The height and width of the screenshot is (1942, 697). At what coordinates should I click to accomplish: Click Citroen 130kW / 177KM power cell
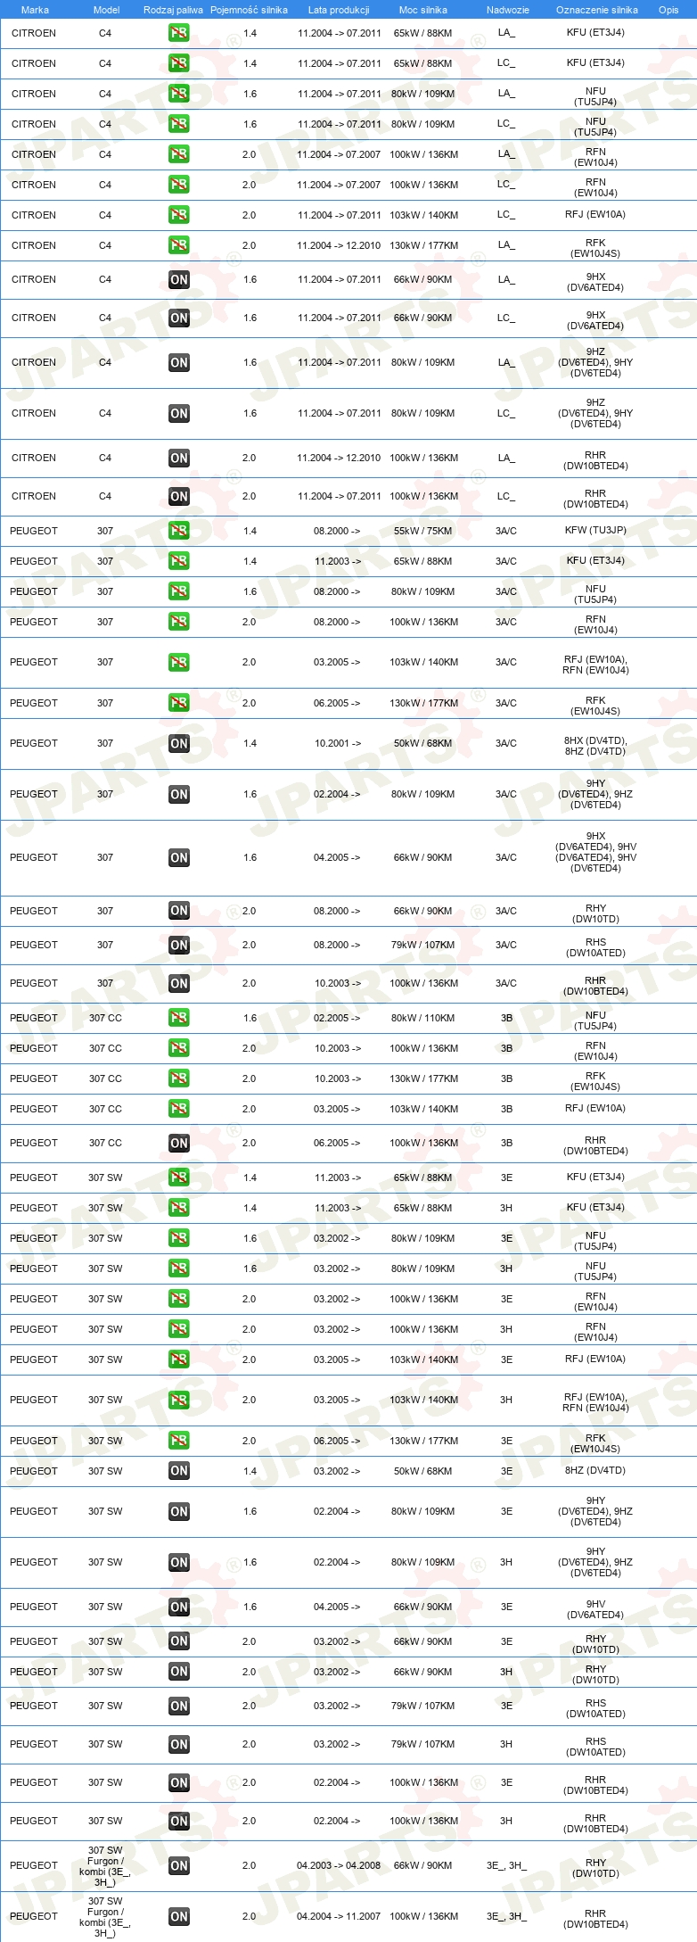[x=423, y=245]
